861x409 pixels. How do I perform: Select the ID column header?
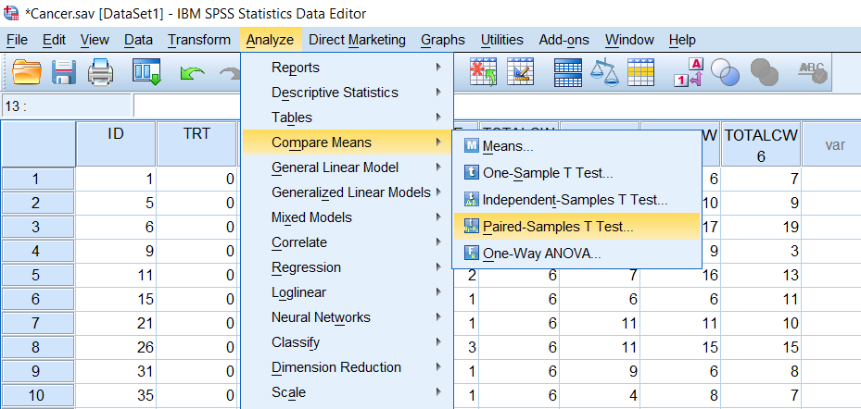click(115, 144)
